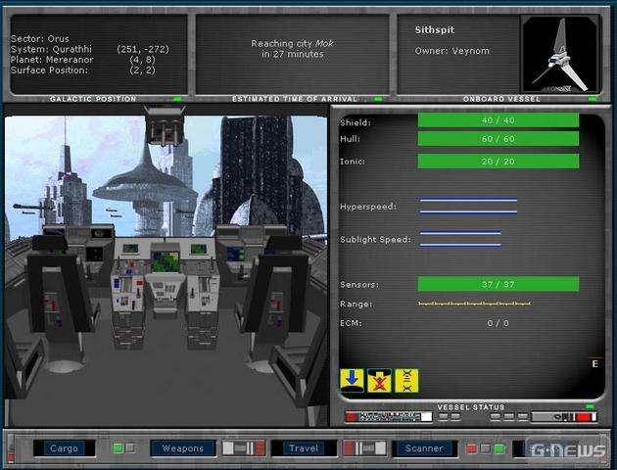Click the "Sublight Speed:" label

(375, 239)
